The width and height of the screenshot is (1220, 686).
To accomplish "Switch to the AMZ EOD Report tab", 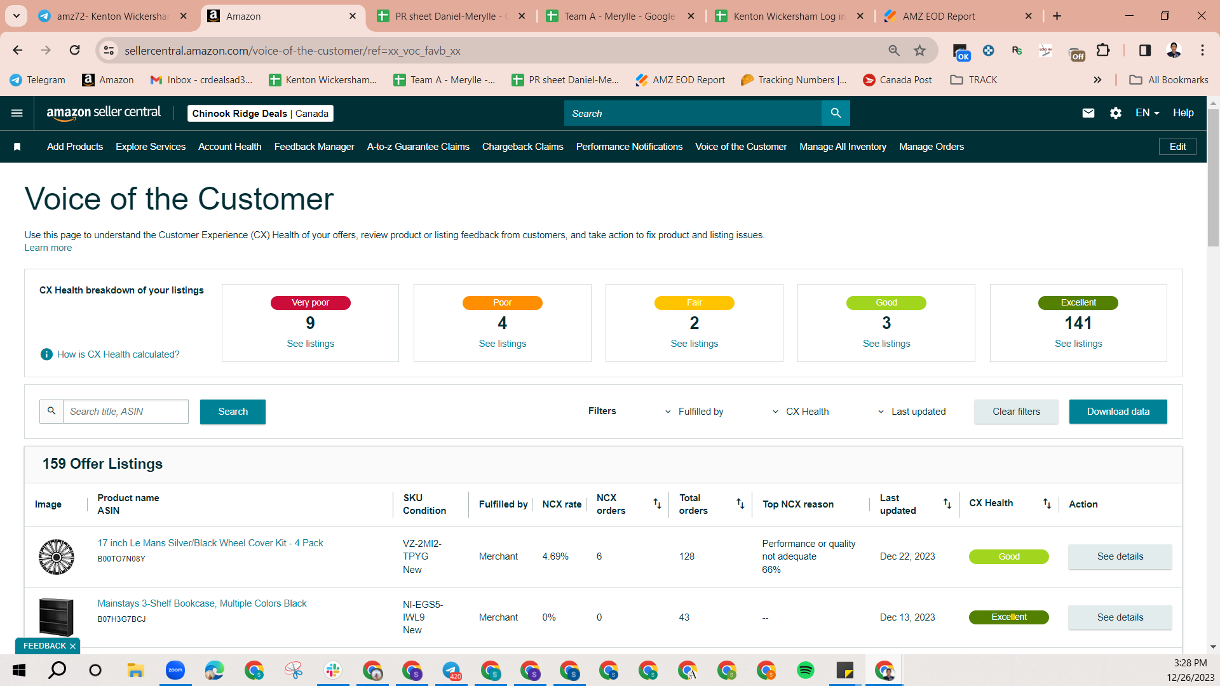I will click(x=959, y=17).
